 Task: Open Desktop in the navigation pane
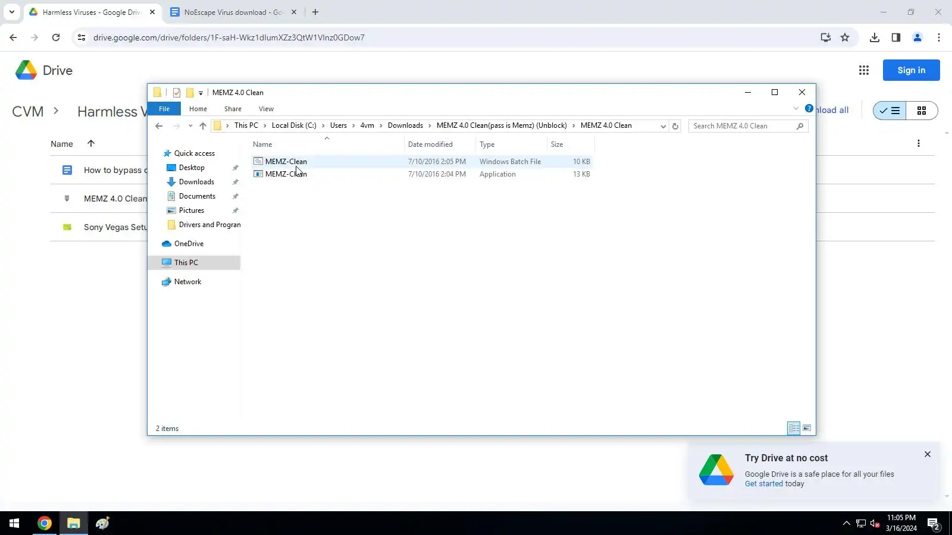click(x=192, y=168)
